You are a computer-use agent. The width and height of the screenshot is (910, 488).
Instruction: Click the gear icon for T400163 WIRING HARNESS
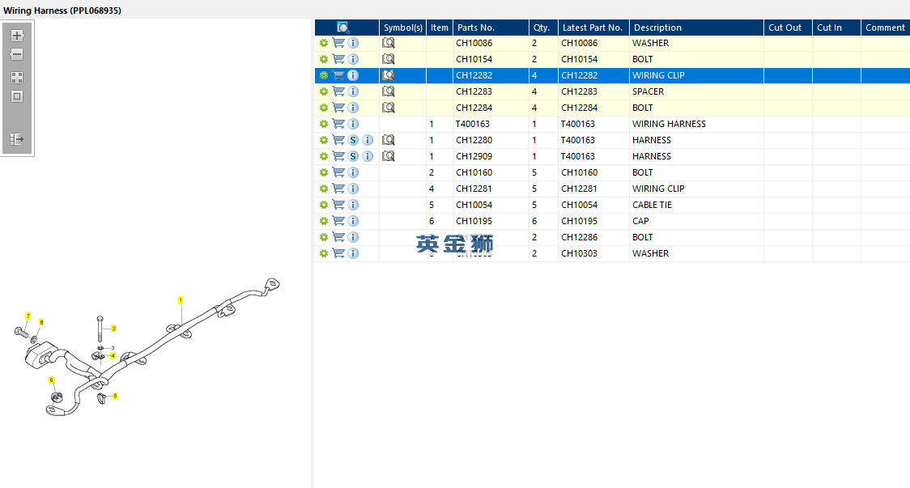click(324, 124)
